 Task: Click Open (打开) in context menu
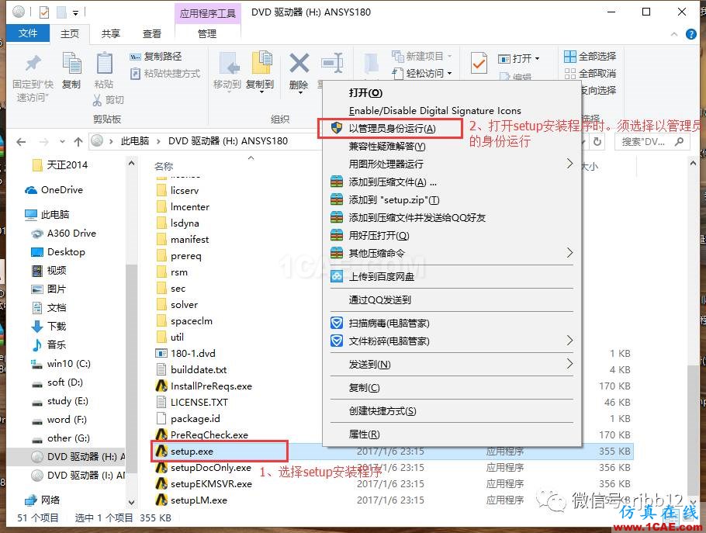click(365, 93)
